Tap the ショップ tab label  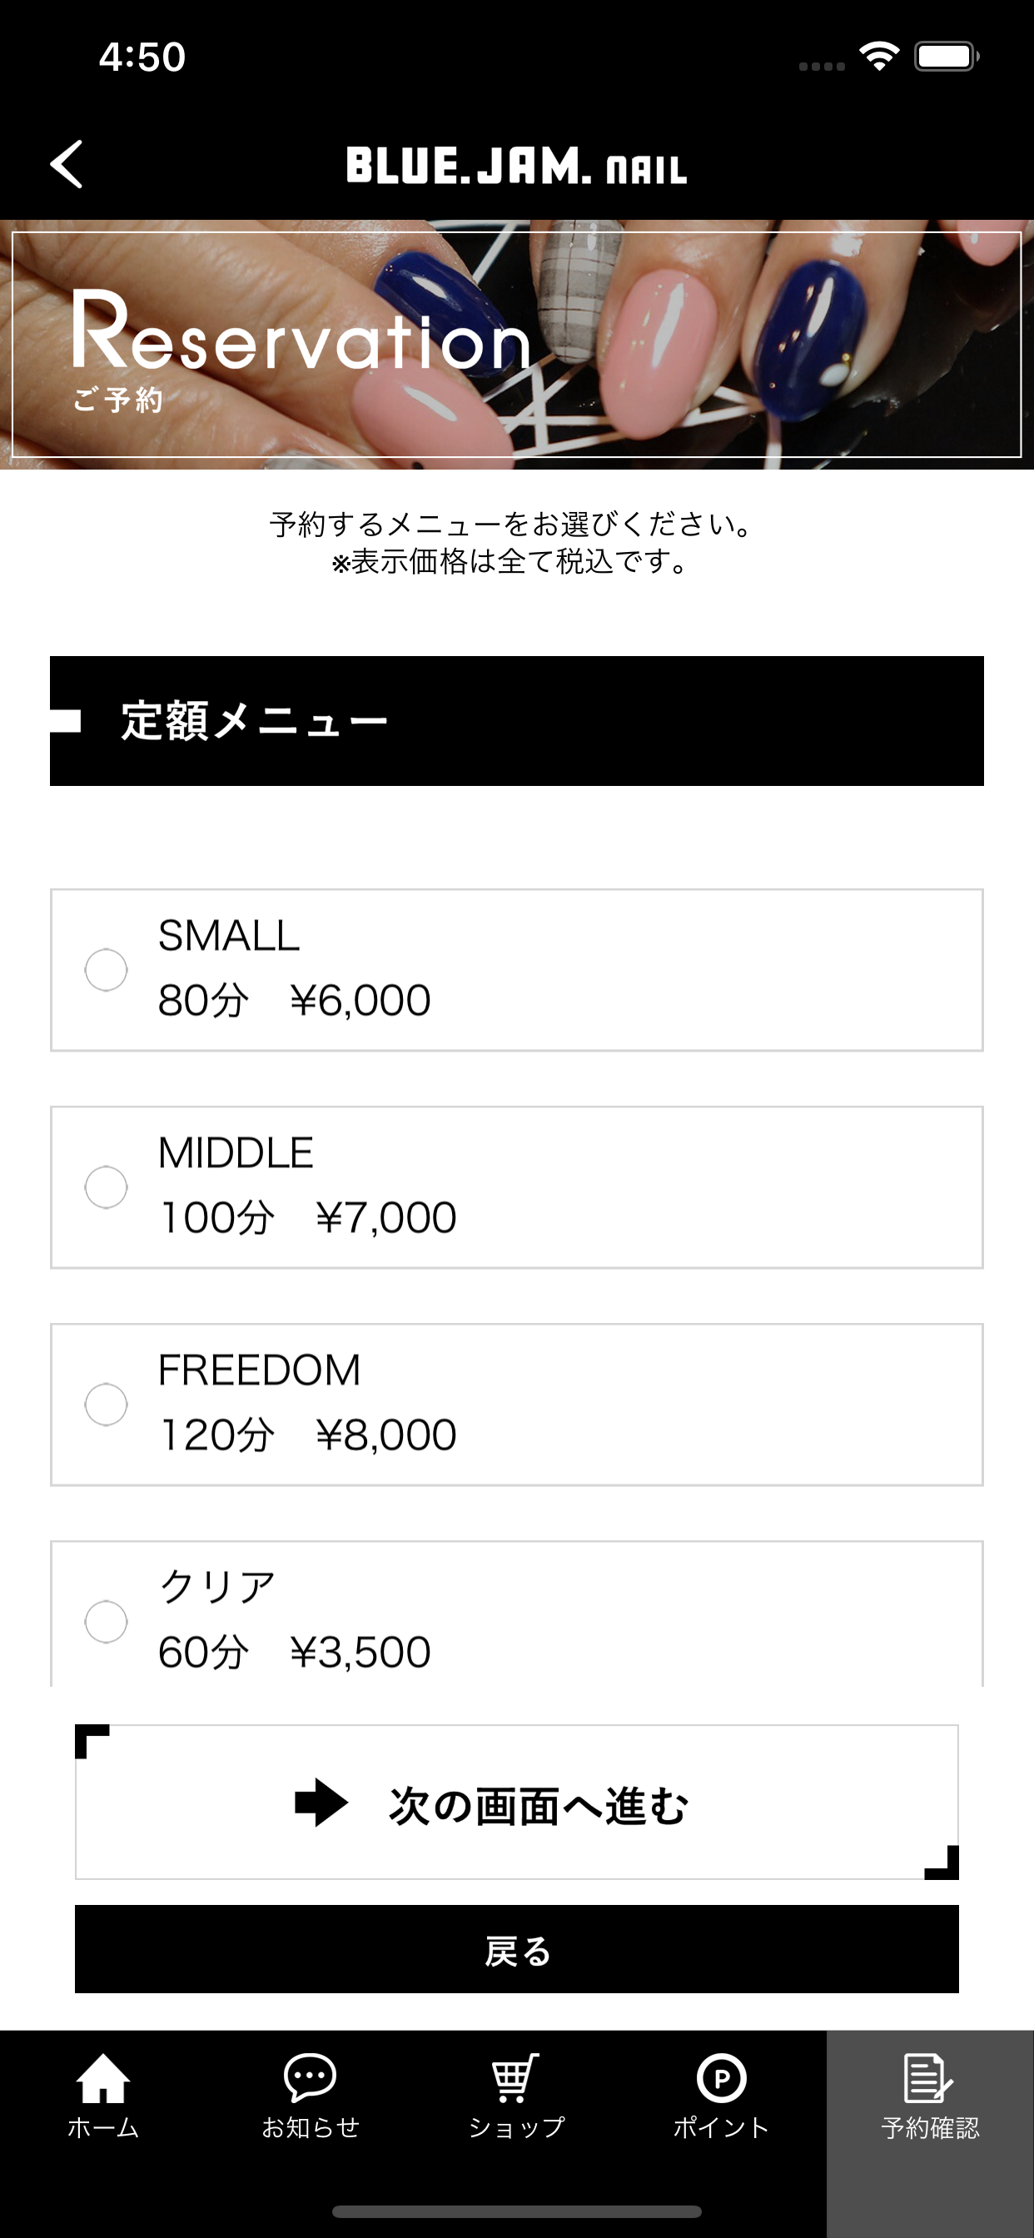tap(516, 2127)
